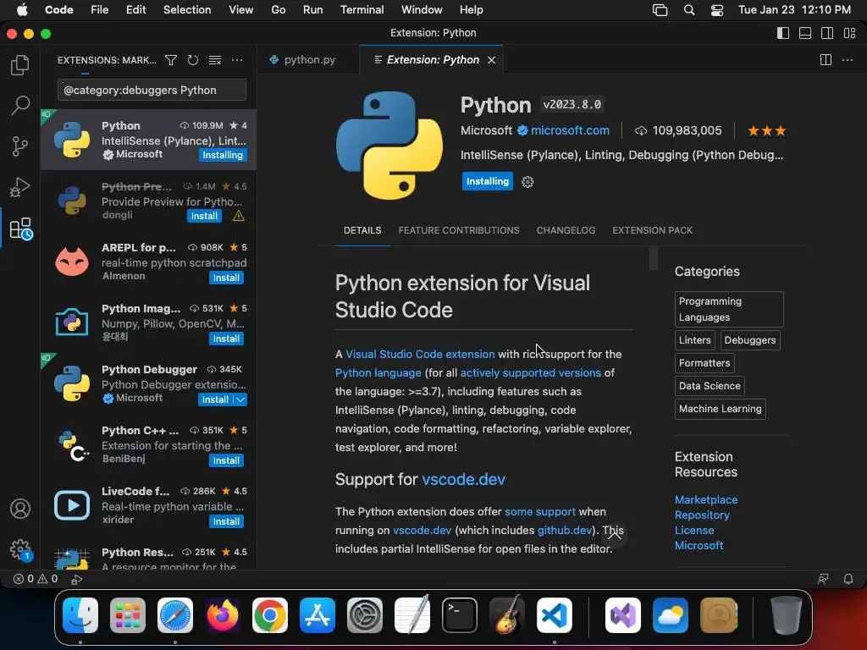Open the Extensions view icon
Image resolution: width=867 pixels, height=650 pixels.
click(21, 229)
